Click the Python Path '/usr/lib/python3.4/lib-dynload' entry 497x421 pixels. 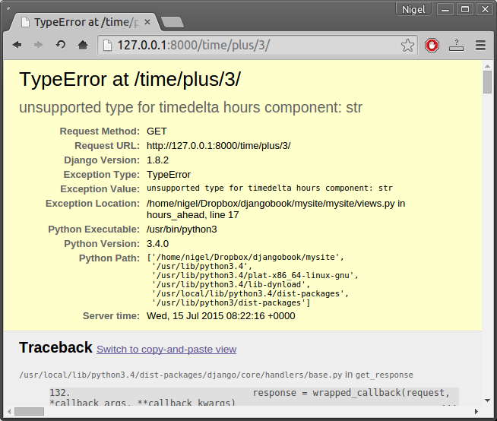231,285
